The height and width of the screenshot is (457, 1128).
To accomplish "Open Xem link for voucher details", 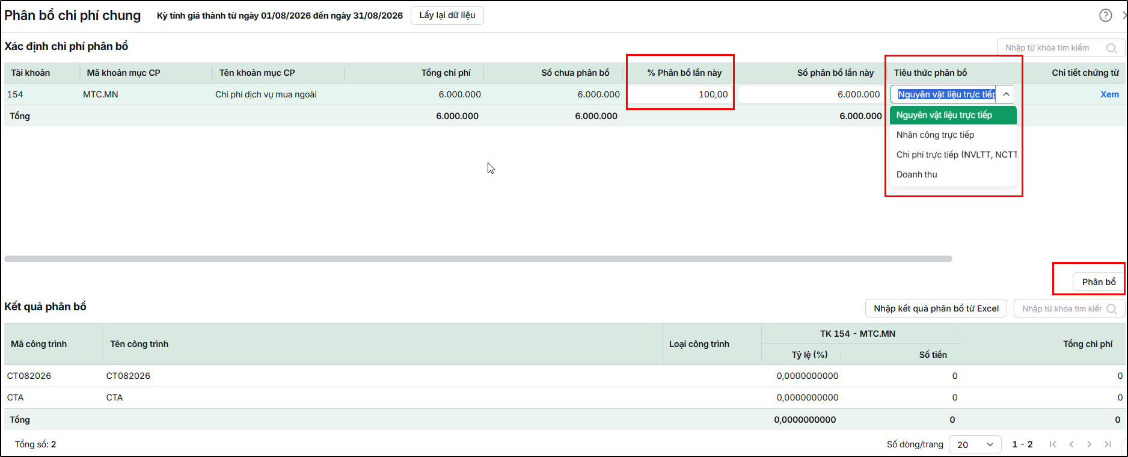I will 1109,94.
